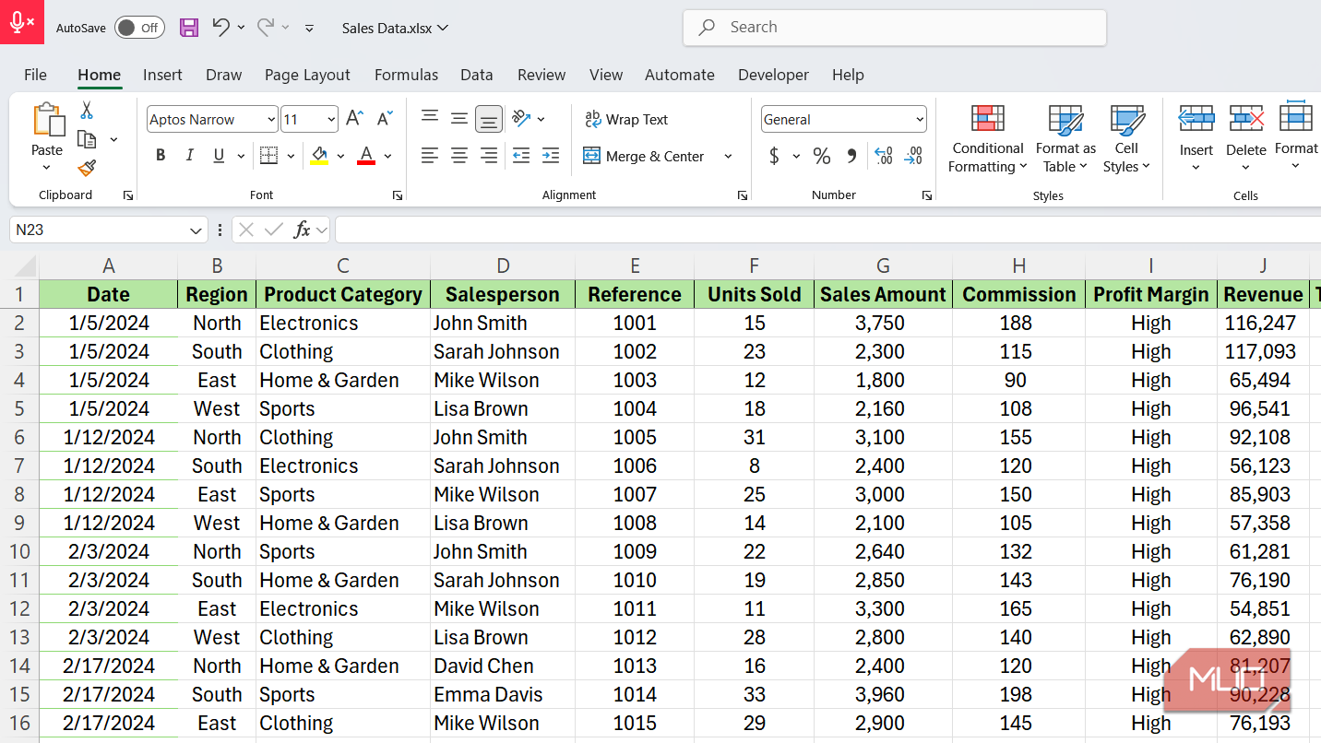
Task: Open Conditional Formatting menu
Action: (x=988, y=138)
